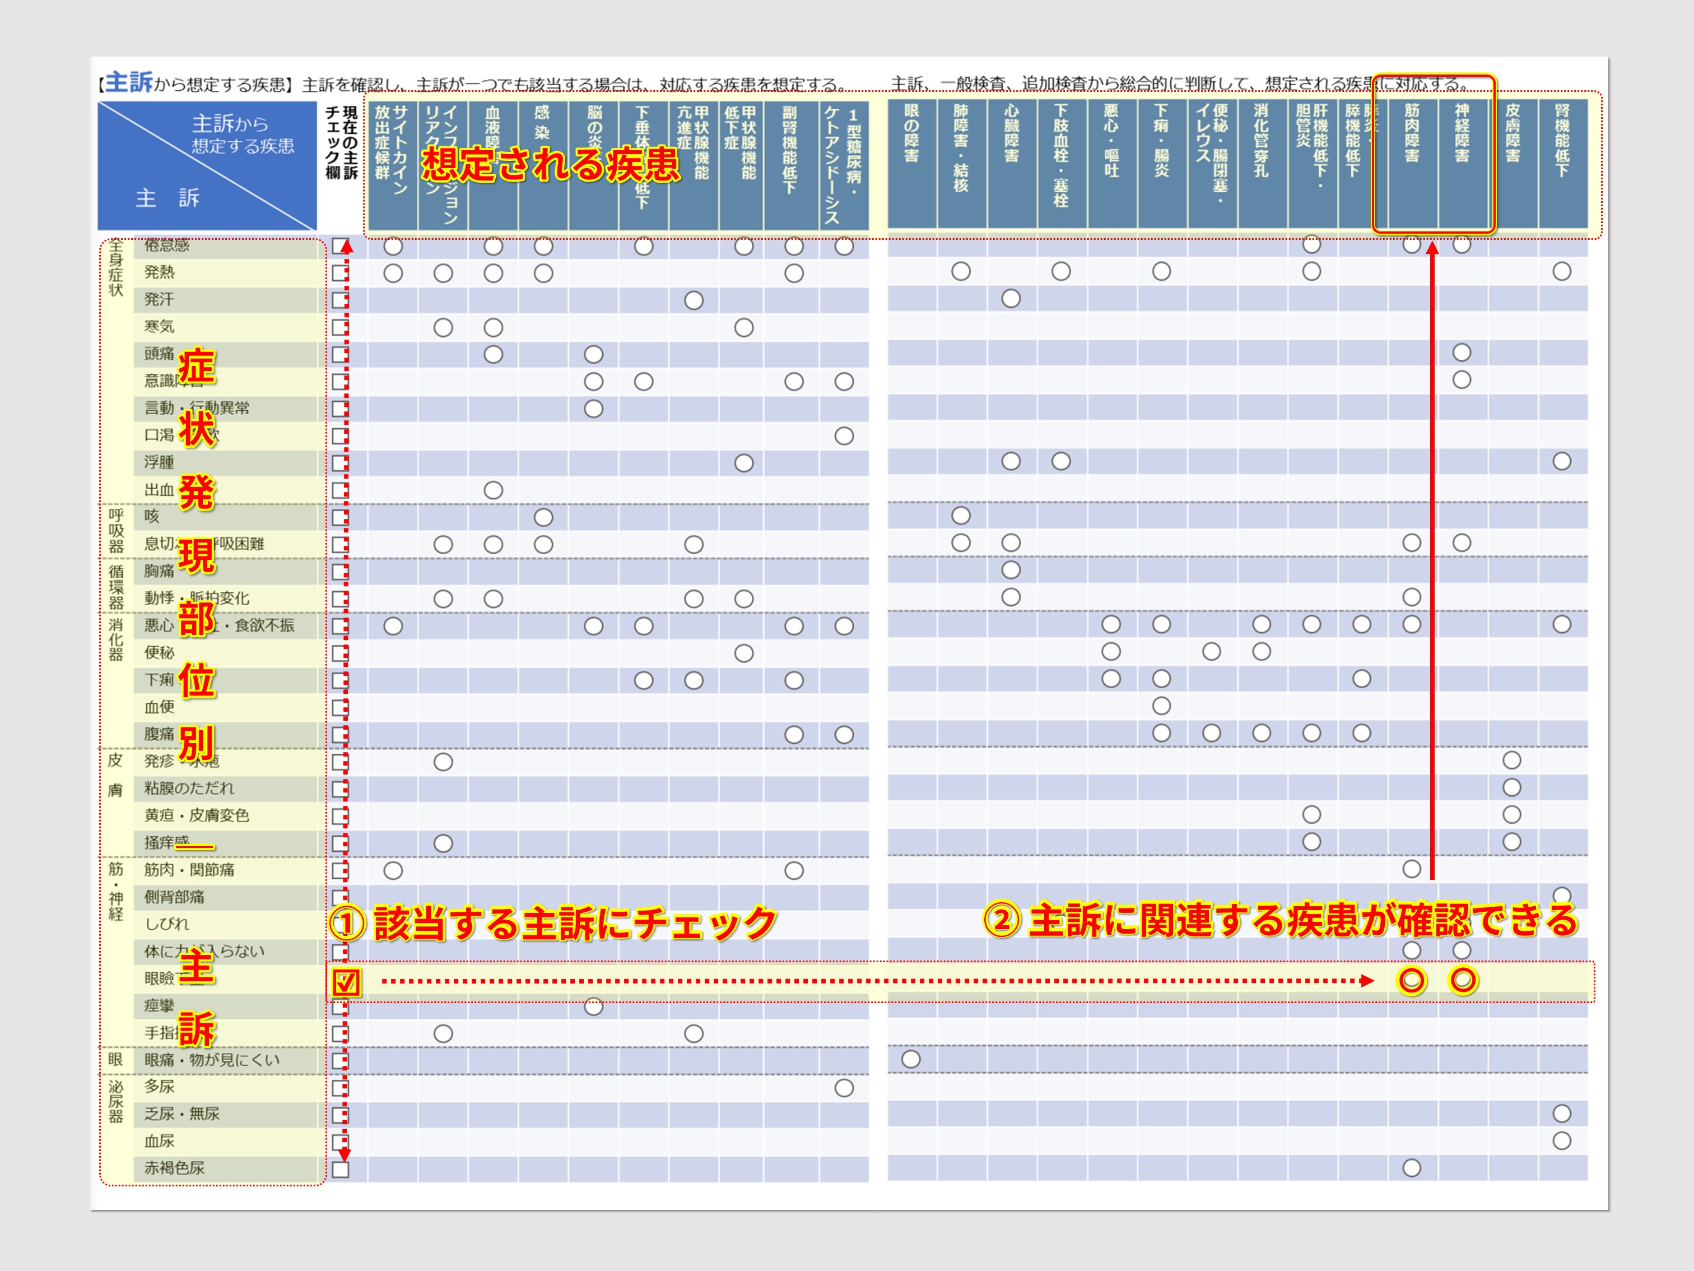Uncheck the ticked 眼瞼下垂 checkbox
The width and height of the screenshot is (1694, 1271).
[x=346, y=981]
